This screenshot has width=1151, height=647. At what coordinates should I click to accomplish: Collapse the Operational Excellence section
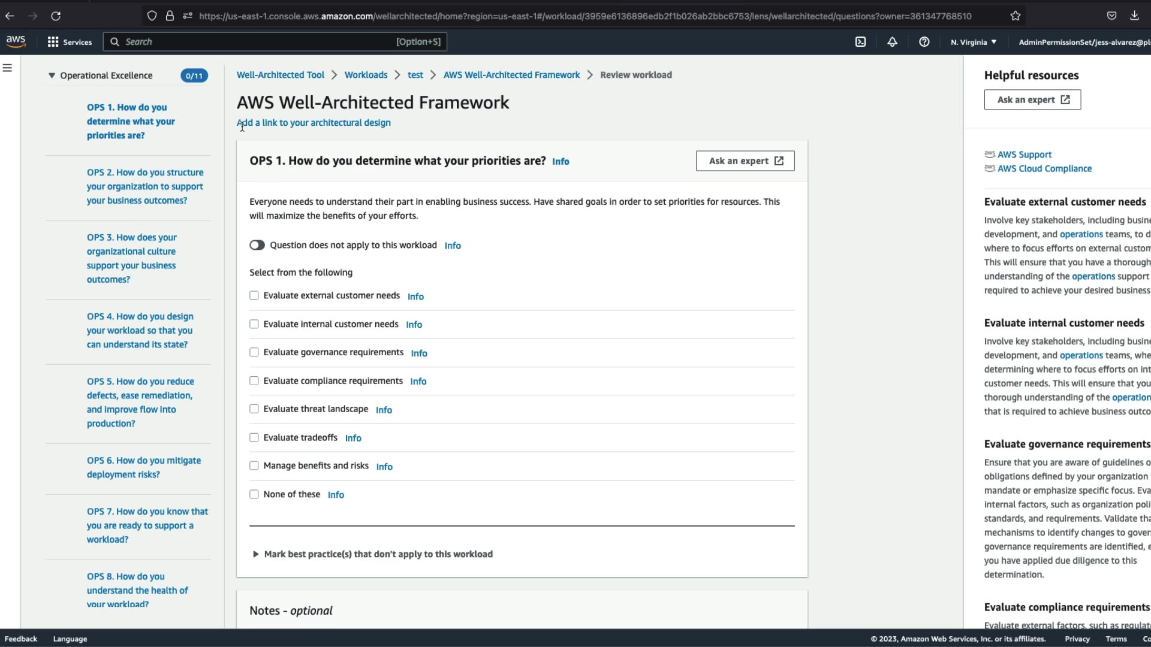(52, 75)
